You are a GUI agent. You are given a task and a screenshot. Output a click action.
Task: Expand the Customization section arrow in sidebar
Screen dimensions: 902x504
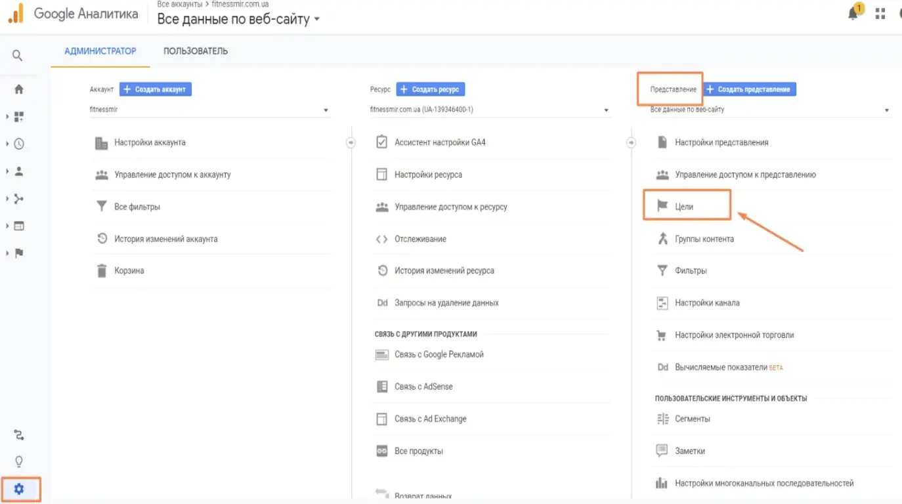click(7, 117)
